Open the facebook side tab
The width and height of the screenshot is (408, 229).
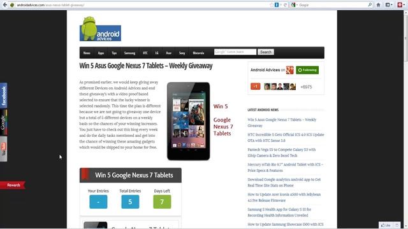[4, 95]
